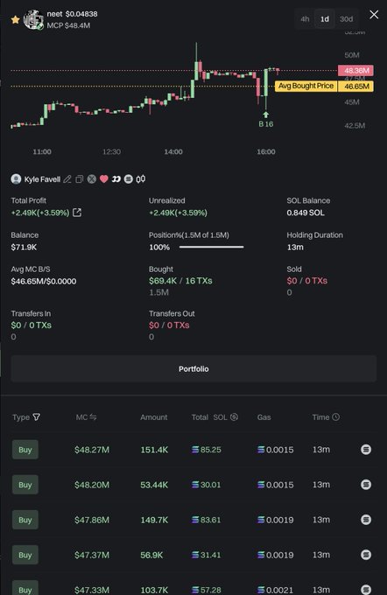Open Kyle Favell's profile avatar
The height and width of the screenshot is (595, 387).
(x=16, y=179)
